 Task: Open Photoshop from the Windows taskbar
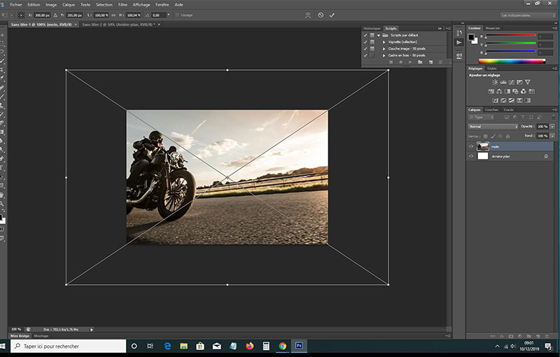[300, 346]
